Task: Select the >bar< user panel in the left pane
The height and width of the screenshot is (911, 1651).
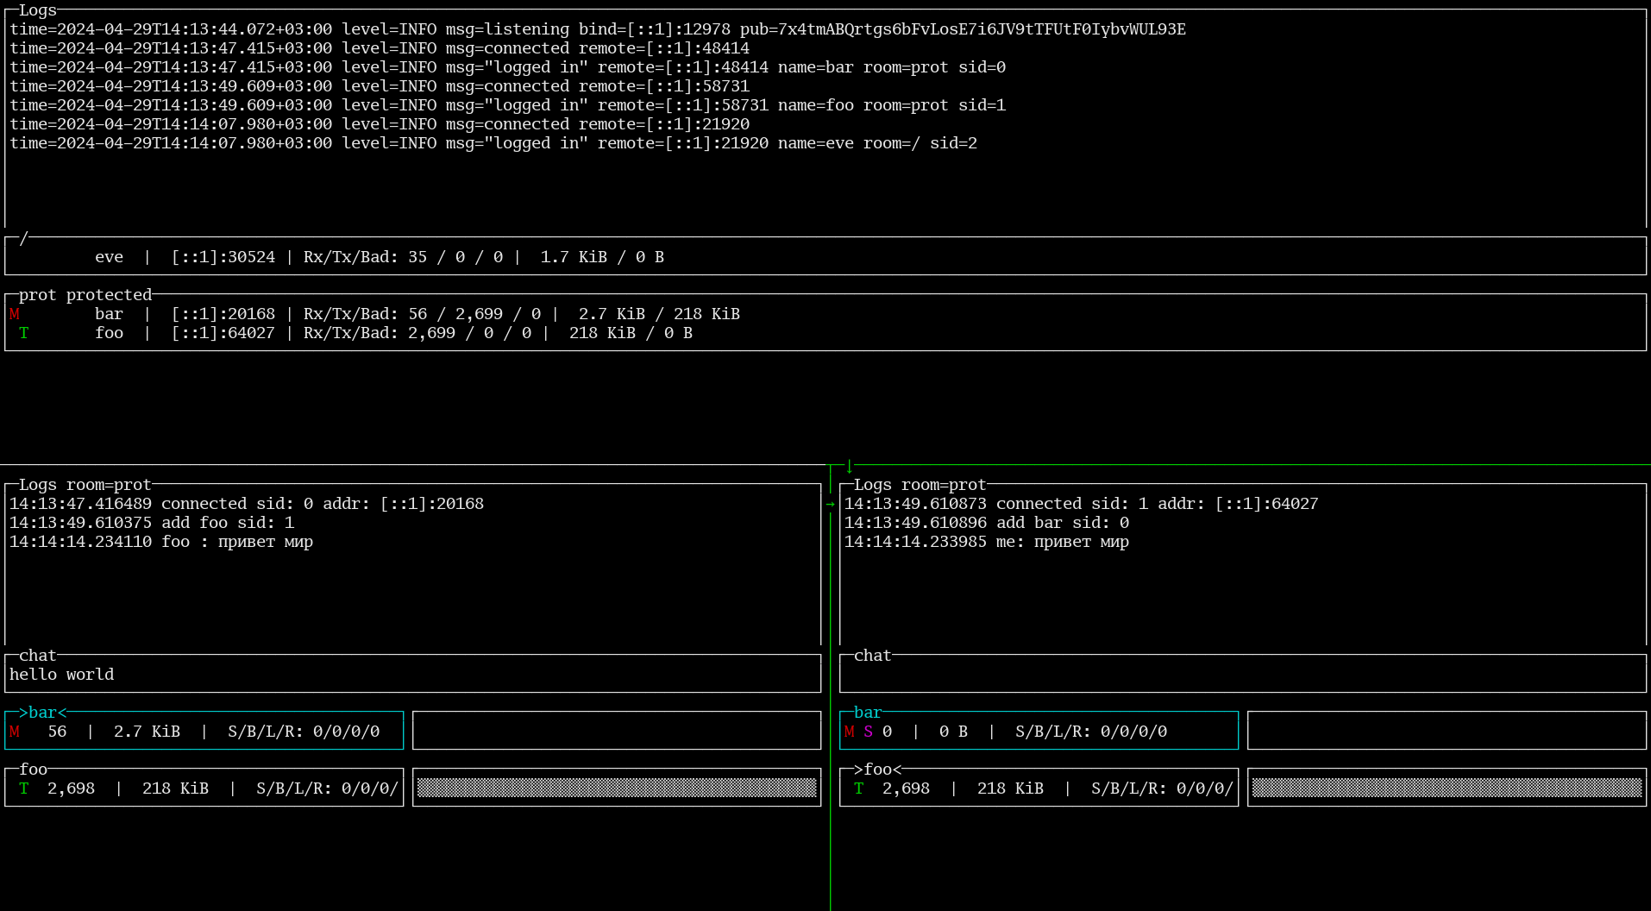Action: [204, 730]
